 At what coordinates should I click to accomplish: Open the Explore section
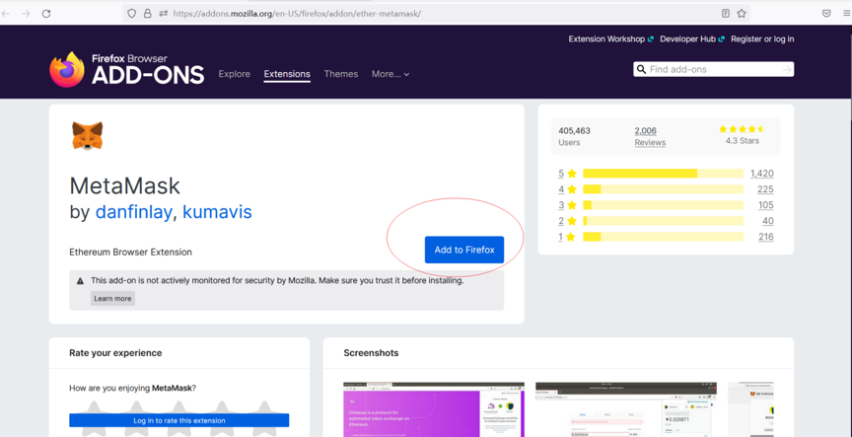[x=234, y=74]
